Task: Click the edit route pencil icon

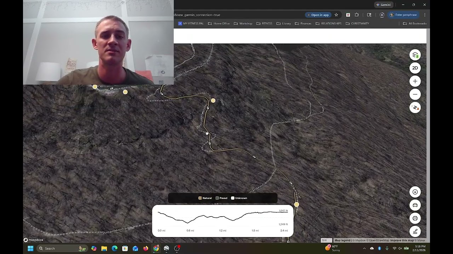Action: [415, 231]
